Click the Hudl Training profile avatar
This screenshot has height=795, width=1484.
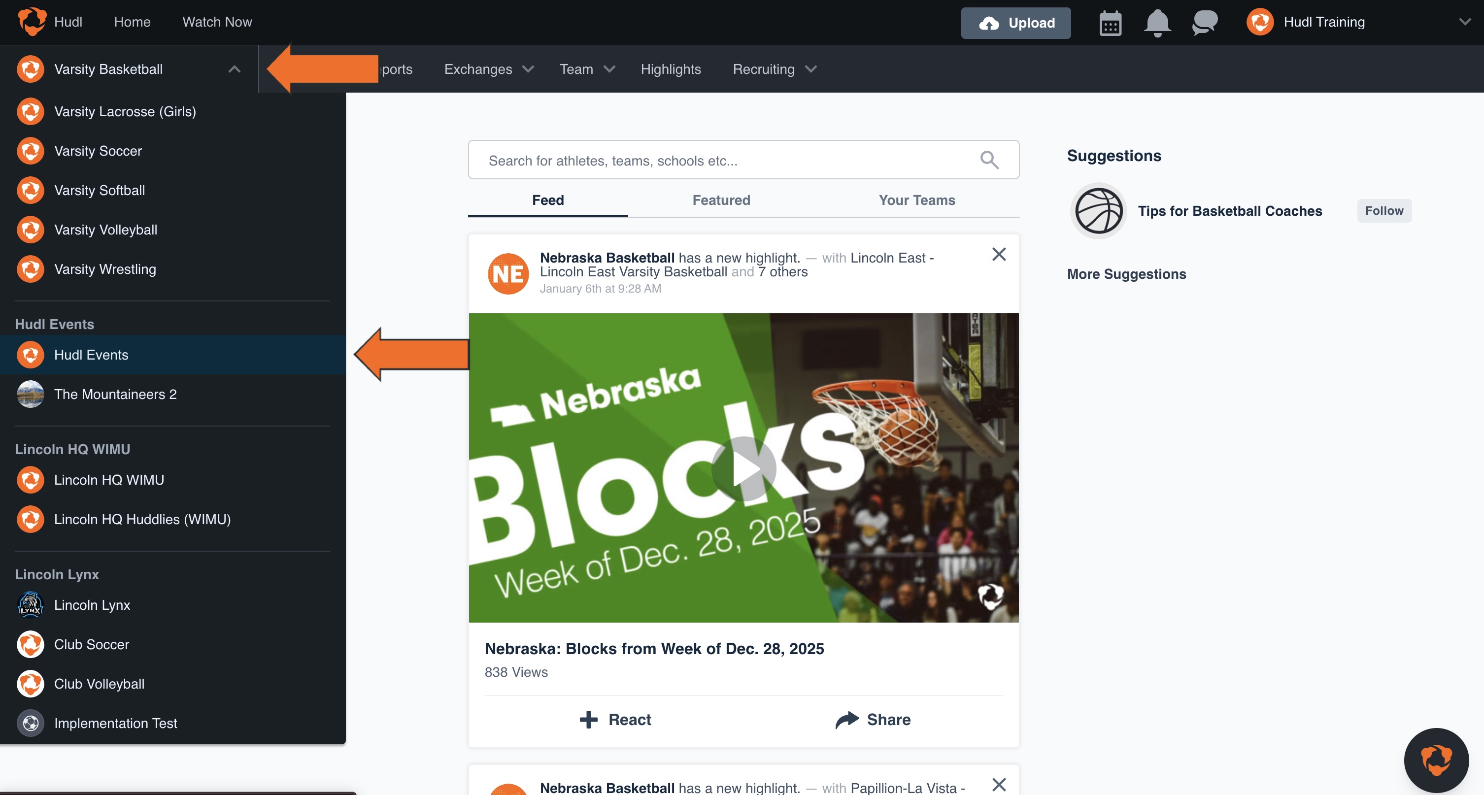tap(1260, 22)
